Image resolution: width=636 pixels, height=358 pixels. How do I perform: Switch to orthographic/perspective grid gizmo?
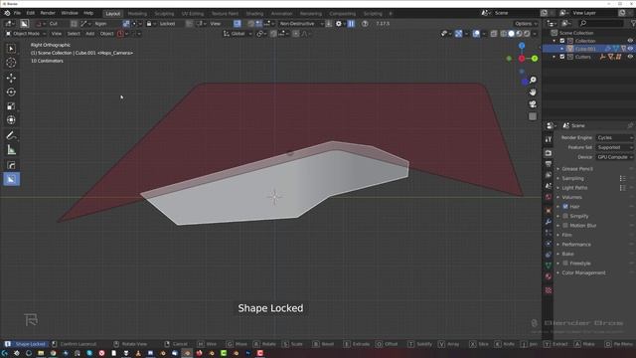coord(533,116)
